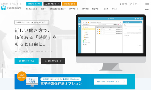Open the セミナー・イベント menu item
The image size is (151, 90).
coord(110,9)
